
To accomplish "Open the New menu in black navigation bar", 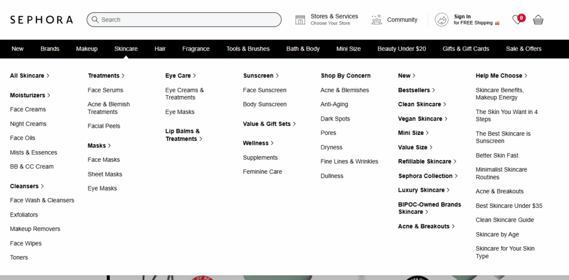I will [17, 48].
